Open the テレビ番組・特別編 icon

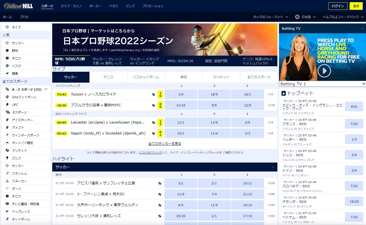pos(7,204)
